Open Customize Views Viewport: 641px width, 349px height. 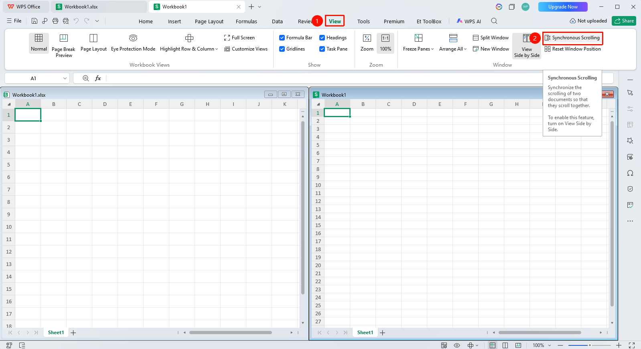click(x=246, y=49)
